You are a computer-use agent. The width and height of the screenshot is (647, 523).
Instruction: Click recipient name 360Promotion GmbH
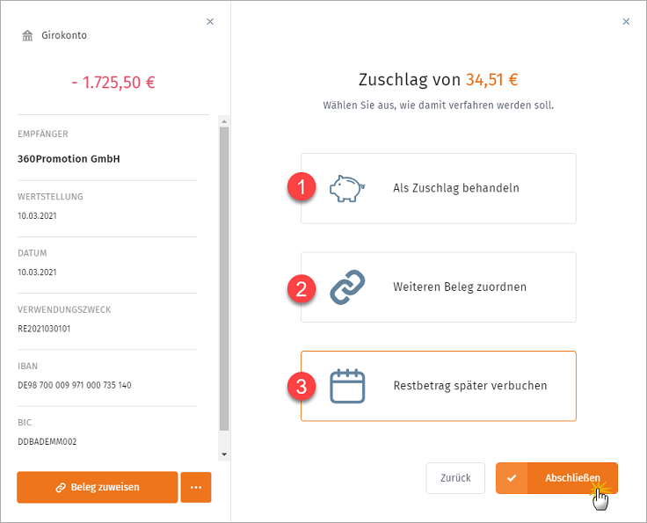tap(69, 159)
